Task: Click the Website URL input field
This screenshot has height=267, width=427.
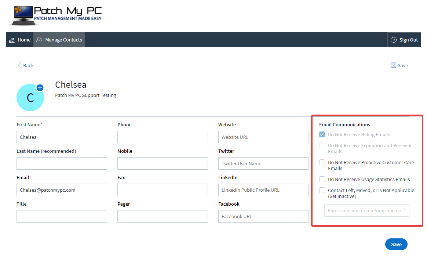Action: [x=264, y=137]
